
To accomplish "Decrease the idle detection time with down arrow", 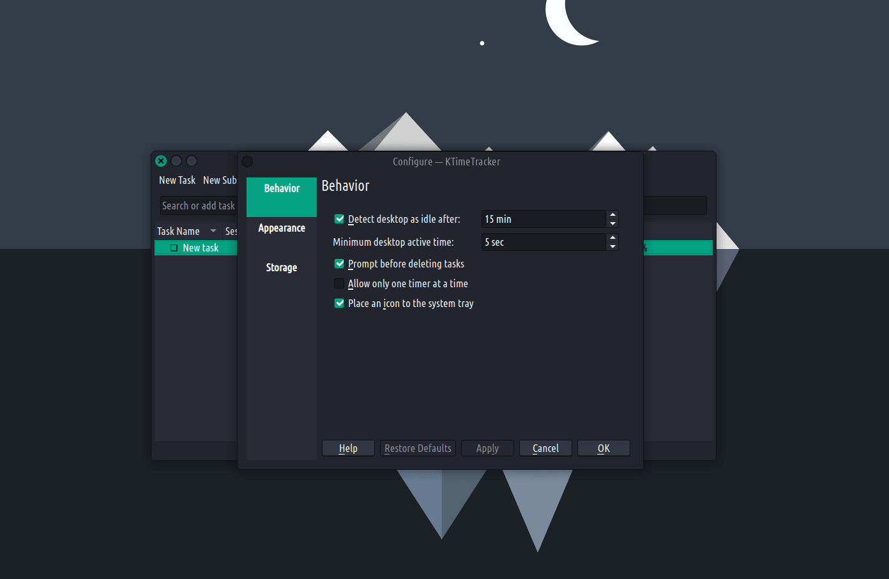I will pyautogui.click(x=612, y=223).
